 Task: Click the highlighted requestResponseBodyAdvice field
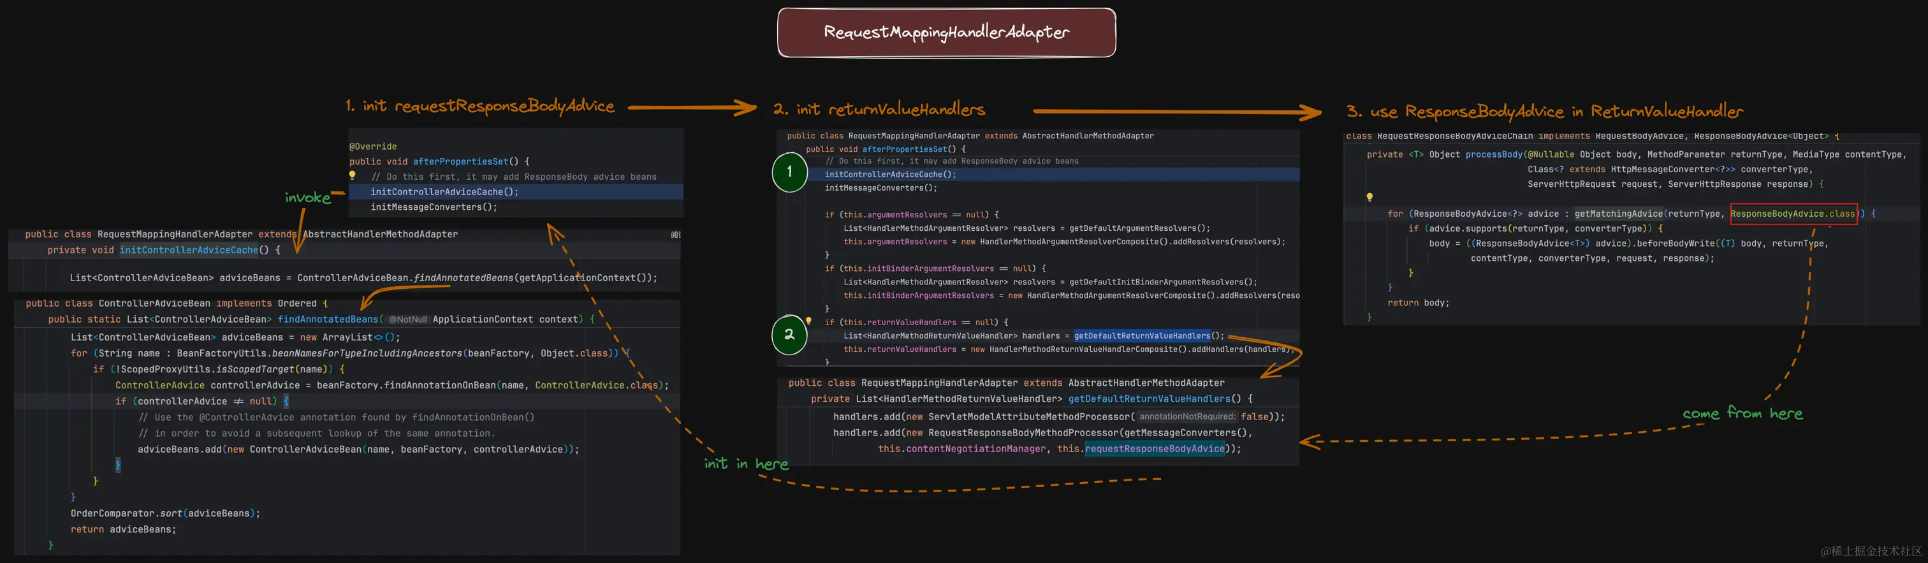pos(1155,450)
